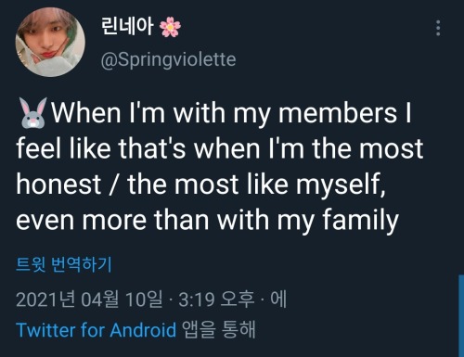
Task: Click the slash character in the tweet text
Action: click(x=114, y=185)
